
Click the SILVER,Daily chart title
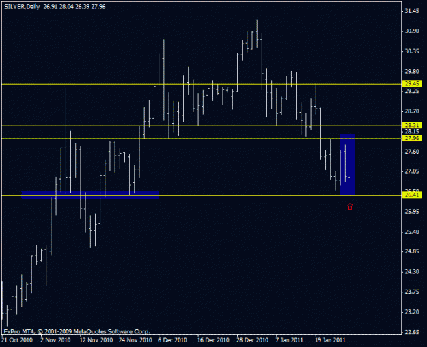(22, 7)
